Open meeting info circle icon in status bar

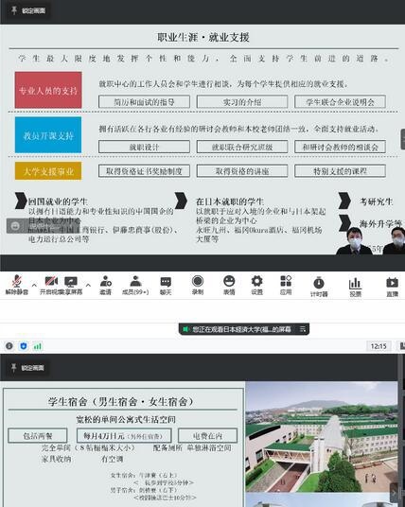pos(9,346)
